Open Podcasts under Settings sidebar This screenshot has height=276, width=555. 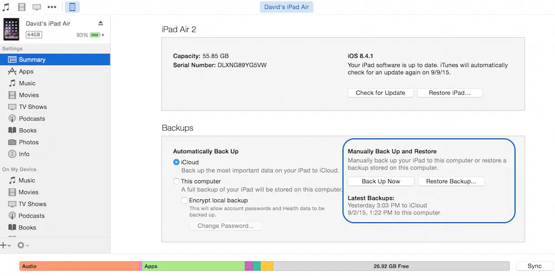click(x=32, y=119)
